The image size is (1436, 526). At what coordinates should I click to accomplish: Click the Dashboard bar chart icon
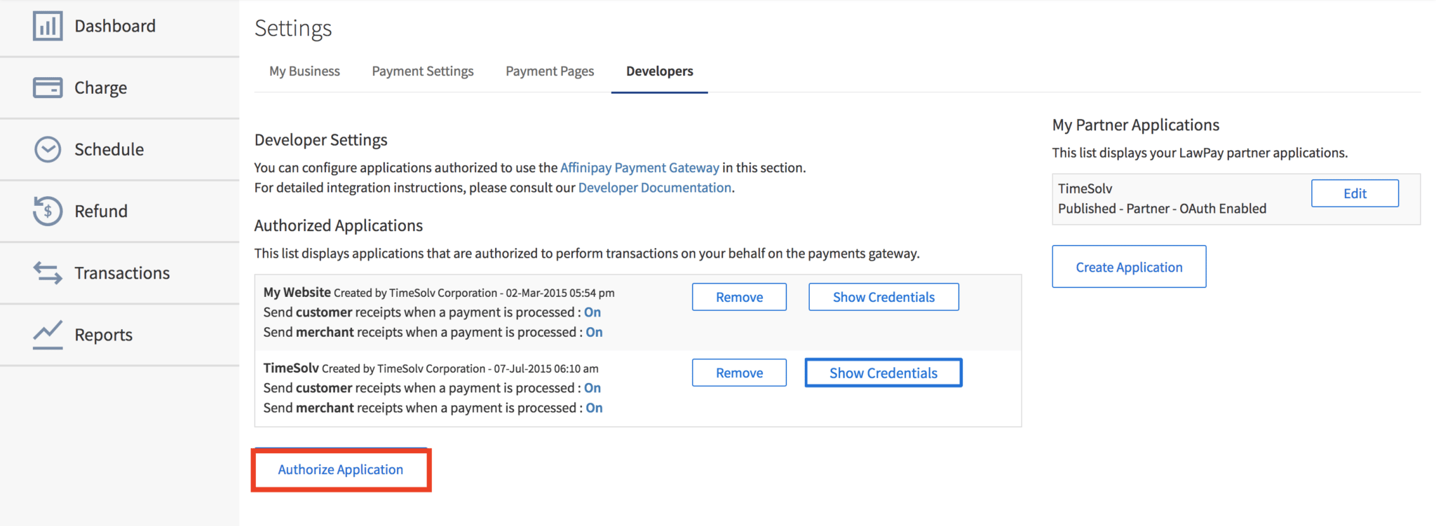tap(48, 26)
